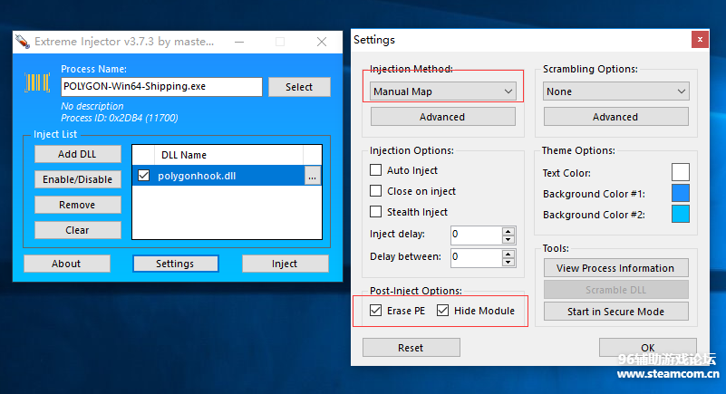Disable the Erase PE checkbox
726x394 pixels.
click(376, 311)
